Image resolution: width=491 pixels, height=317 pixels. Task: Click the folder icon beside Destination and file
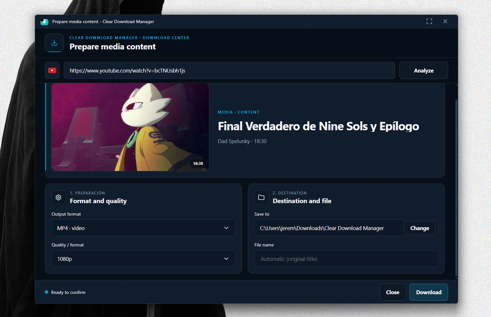coord(261,197)
